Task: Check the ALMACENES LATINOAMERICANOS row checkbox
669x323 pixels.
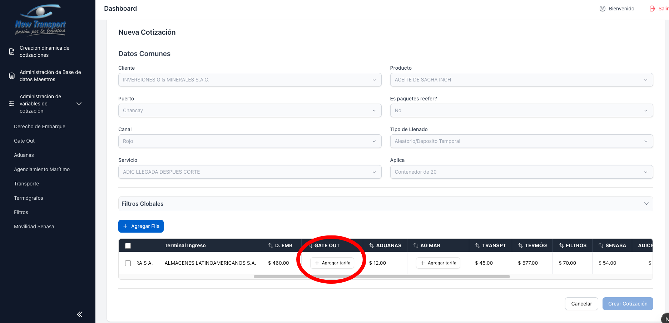Action: pyautogui.click(x=128, y=263)
